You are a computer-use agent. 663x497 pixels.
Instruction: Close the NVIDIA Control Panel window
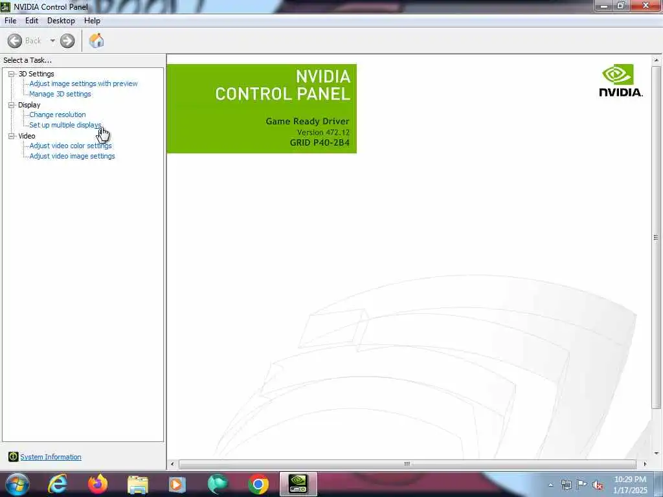[646, 6]
